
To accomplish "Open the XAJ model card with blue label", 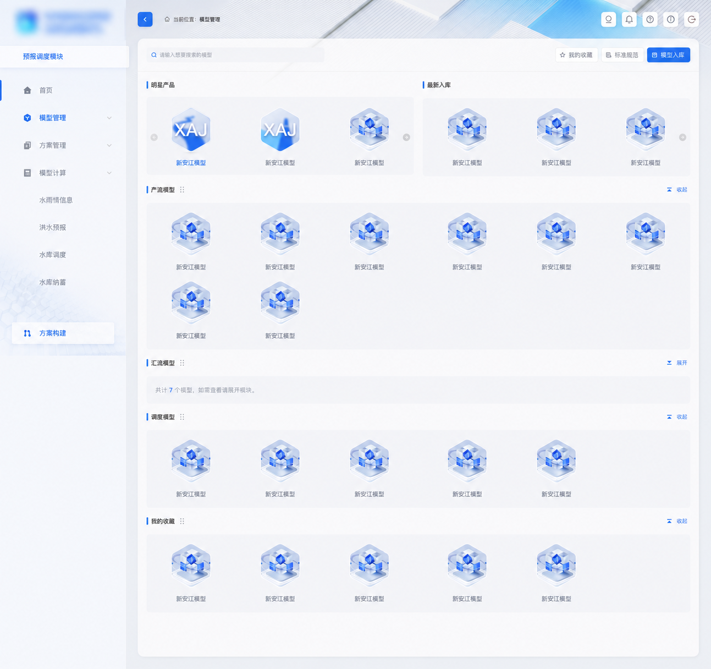I will point(191,136).
